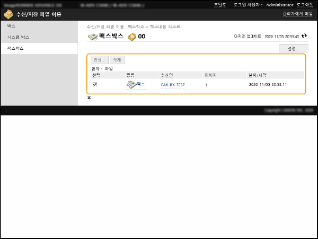
Task: Click the refresh icon beside the update time
Action: point(304,37)
